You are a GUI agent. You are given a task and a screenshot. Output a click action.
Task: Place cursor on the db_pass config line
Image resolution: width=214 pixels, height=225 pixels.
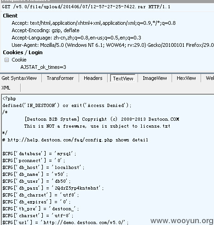[x=53, y=188]
